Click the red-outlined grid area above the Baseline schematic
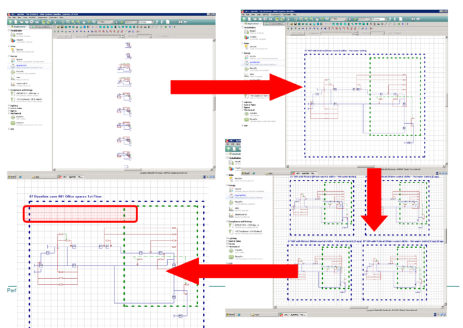Screen dimensions: 463x328 pyautogui.click(x=80, y=214)
